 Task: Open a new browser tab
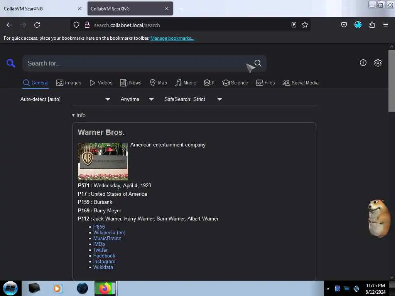click(x=181, y=8)
